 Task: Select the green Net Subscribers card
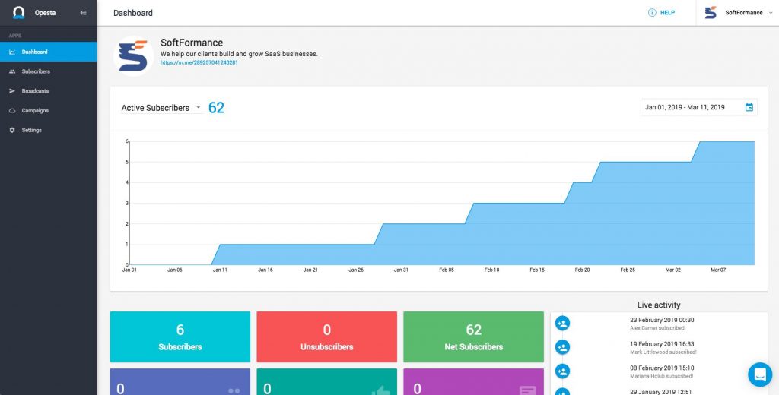473,337
